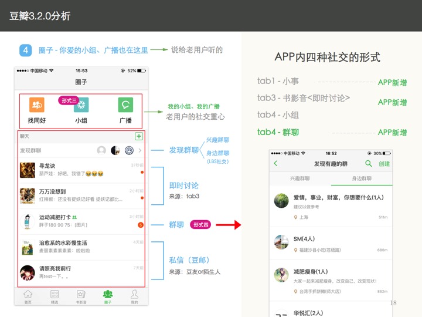Open the 万万没想到 chat avatar
Screen dimensions: 422x317
coord(28,195)
